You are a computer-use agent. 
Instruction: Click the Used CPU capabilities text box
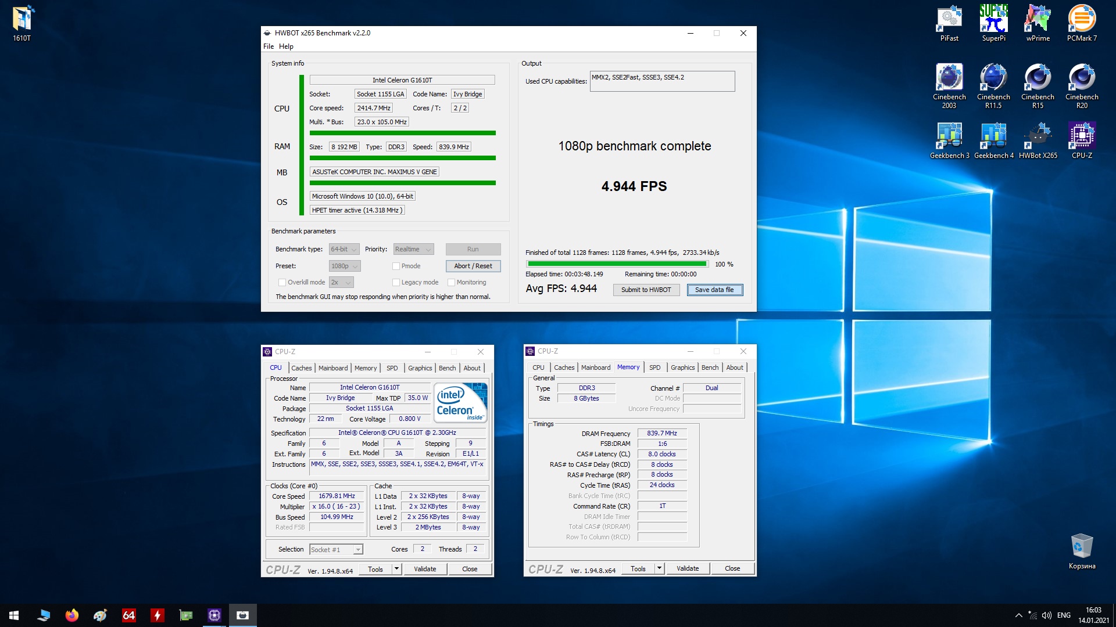point(662,81)
